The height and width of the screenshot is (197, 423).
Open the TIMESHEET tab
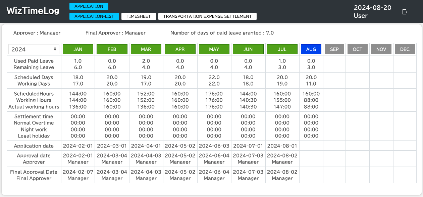139,16
